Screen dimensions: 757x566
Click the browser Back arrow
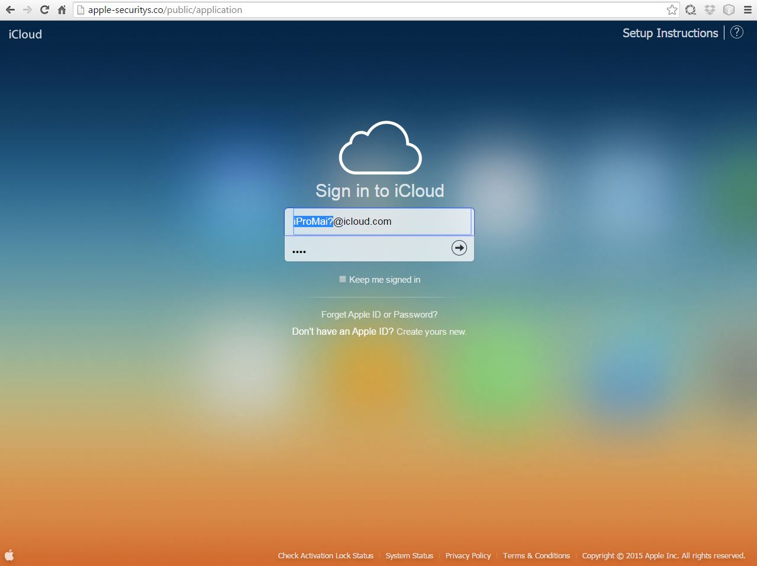click(10, 10)
